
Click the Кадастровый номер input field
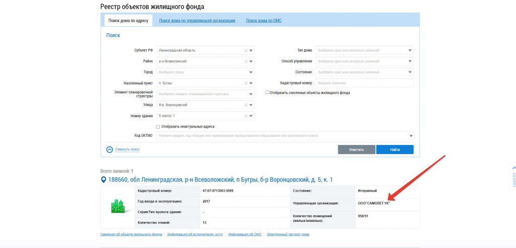coord(365,83)
